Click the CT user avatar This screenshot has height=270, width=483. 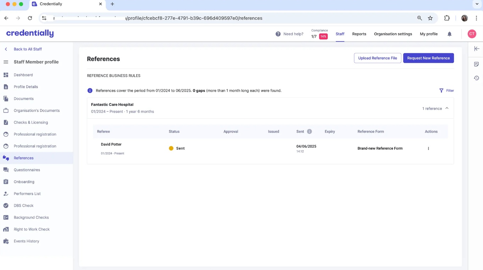click(x=471, y=34)
